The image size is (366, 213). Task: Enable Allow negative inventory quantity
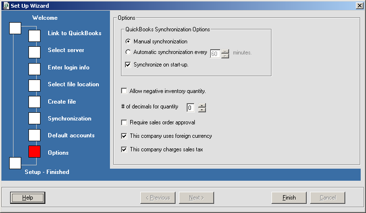point(124,91)
